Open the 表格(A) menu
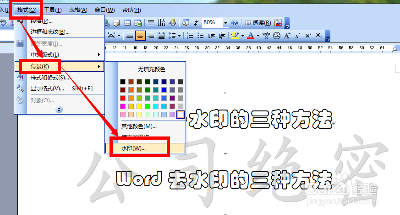Screen dimensions: 400x215 click(x=78, y=10)
